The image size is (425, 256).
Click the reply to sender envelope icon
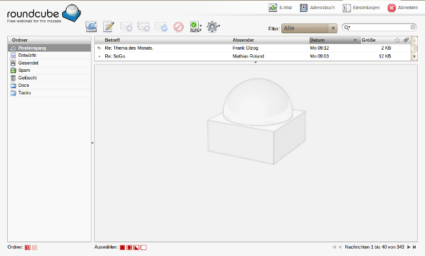126,27
